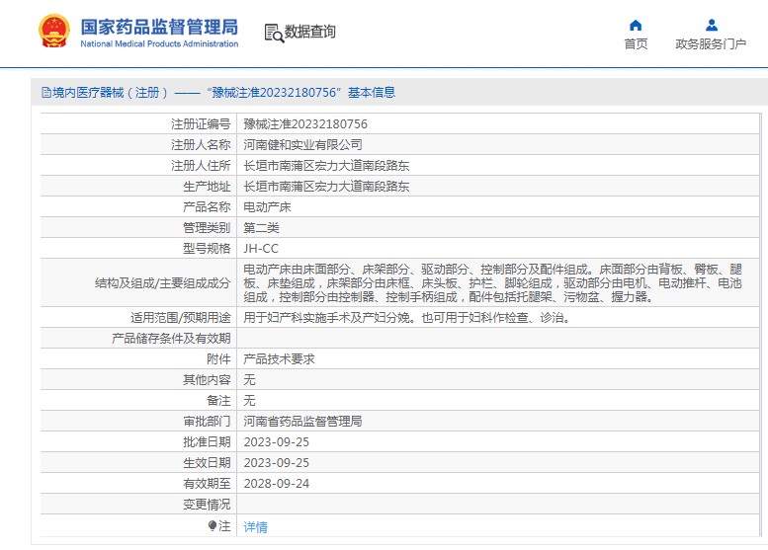Select 第二类 management category value

[261, 227]
